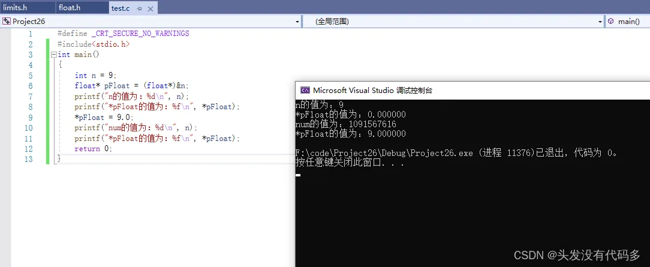The width and height of the screenshot is (650, 267).
Task: Click the Project26.exe exit message line
Action: (x=458, y=153)
